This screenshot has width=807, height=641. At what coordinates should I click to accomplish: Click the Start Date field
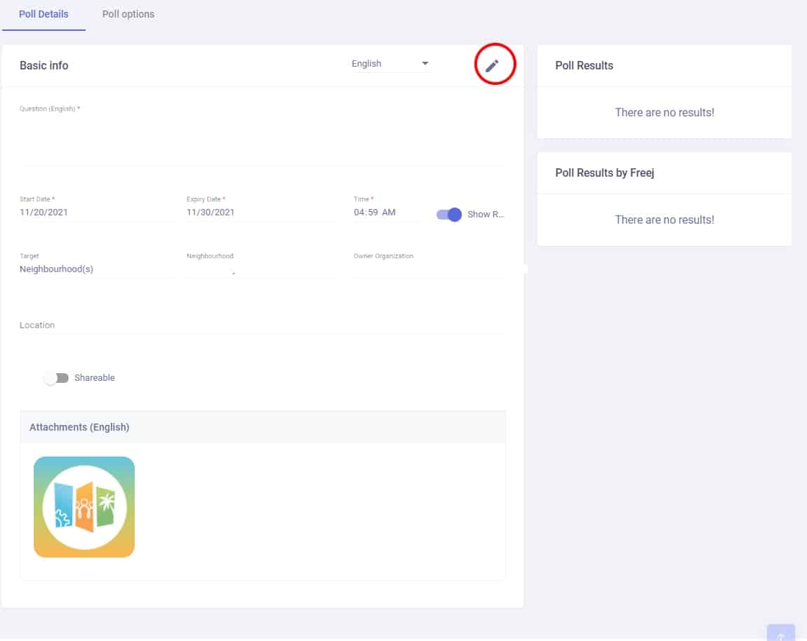pos(94,212)
